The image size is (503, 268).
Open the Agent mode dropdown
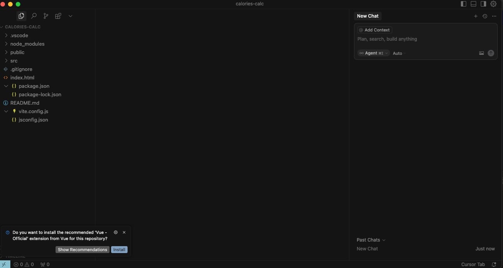374,53
